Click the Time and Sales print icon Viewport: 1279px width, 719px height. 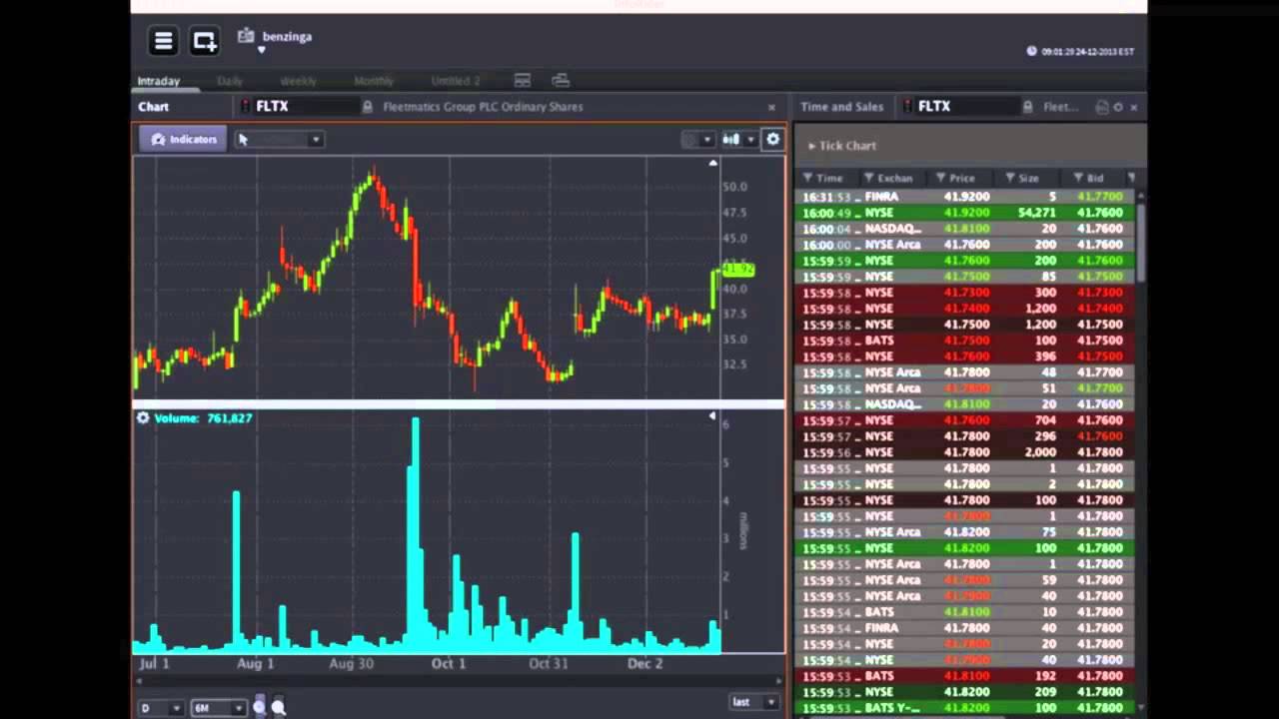tap(1102, 107)
